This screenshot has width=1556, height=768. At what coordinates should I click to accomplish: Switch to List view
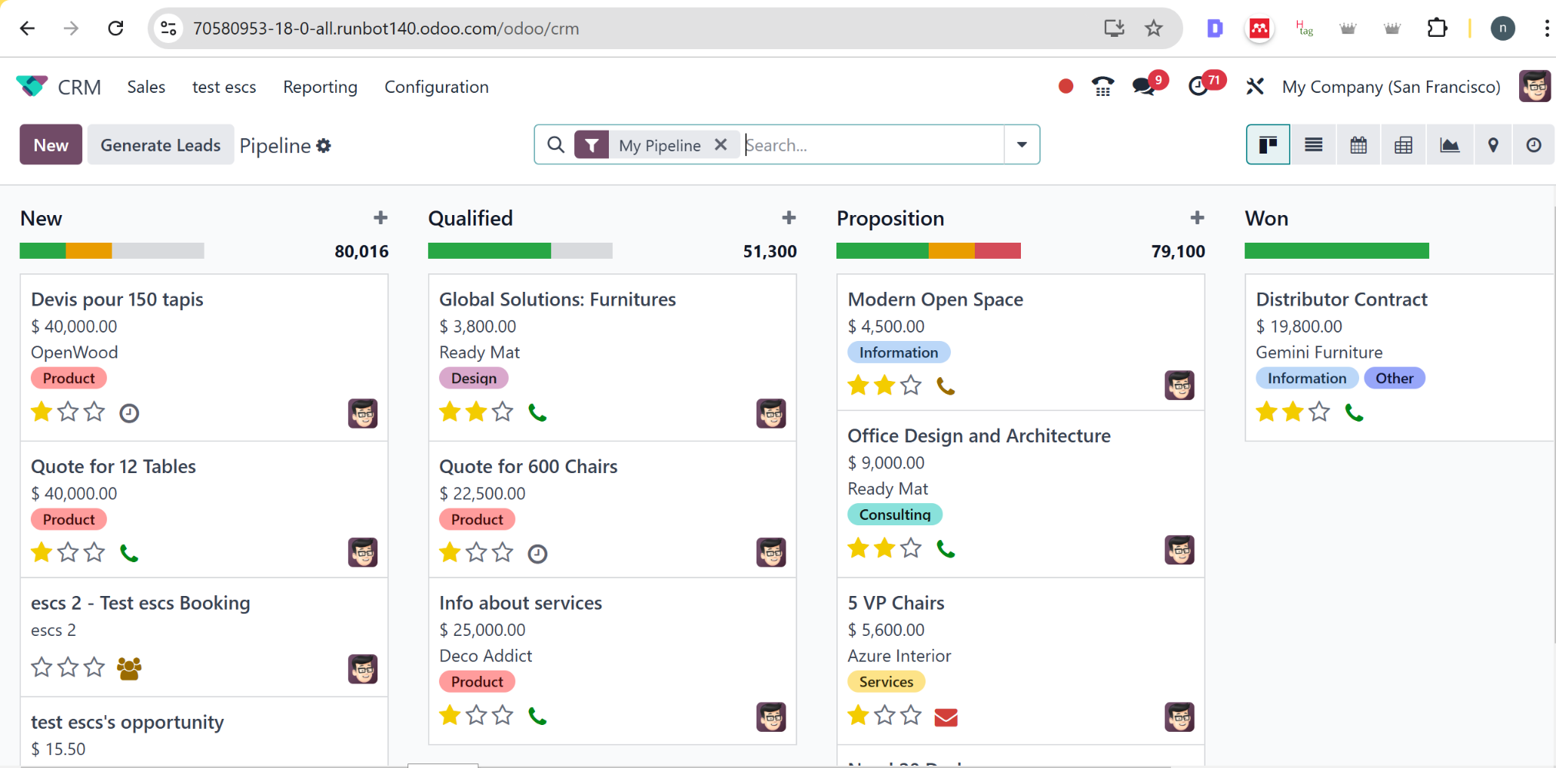[x=1313, y=144]
